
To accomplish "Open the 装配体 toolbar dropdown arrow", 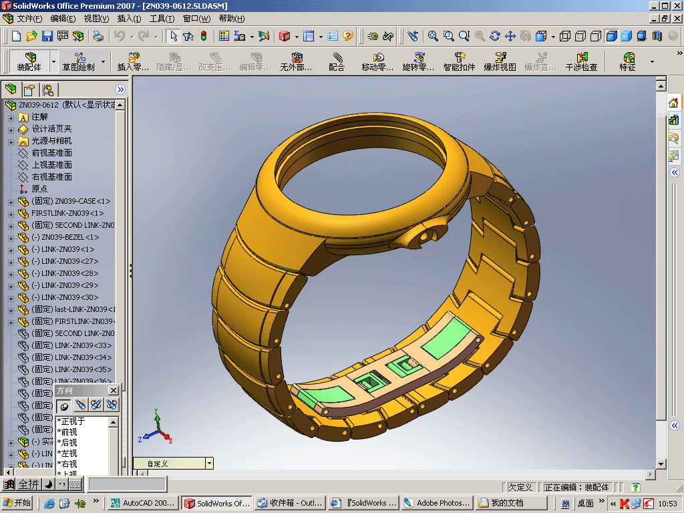I will point(53,61).
